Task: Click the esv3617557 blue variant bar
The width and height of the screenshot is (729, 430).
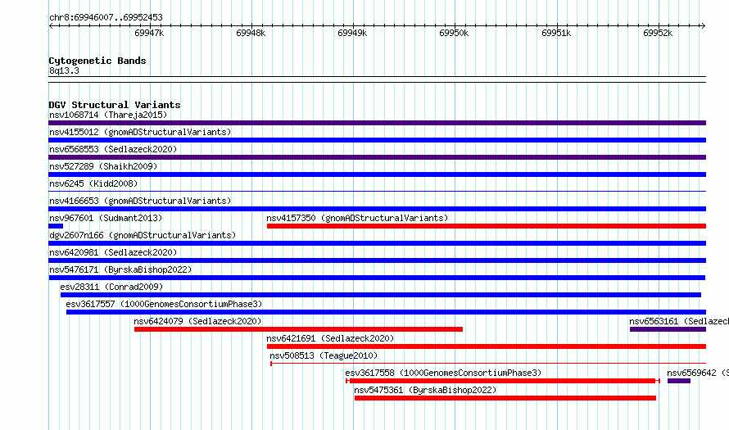Action: (x=386, y=312)
